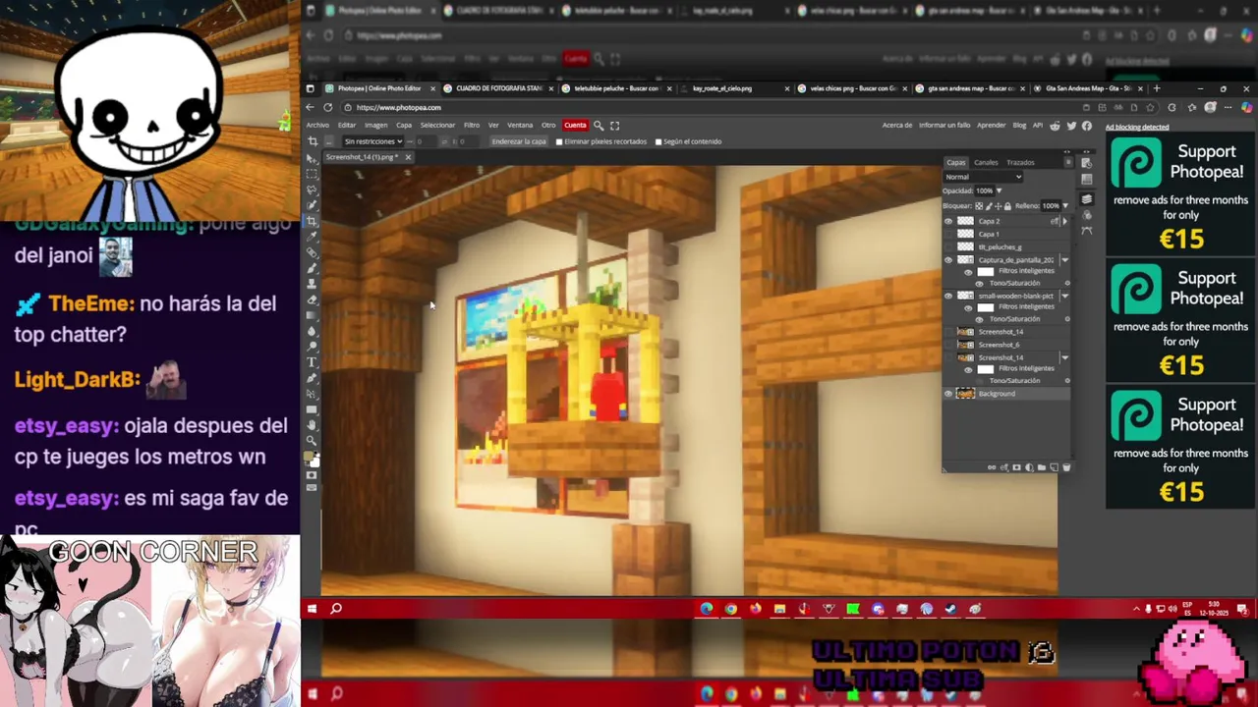The width and height of the screenshot is (1258, 707).
Task: Collapse Captura_de_pantalla layer effects arrow
Action: 1065,260
